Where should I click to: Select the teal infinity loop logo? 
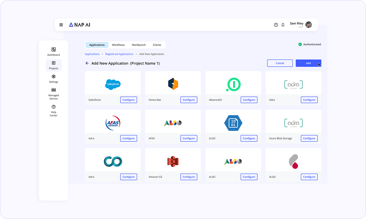click(113, 161)
